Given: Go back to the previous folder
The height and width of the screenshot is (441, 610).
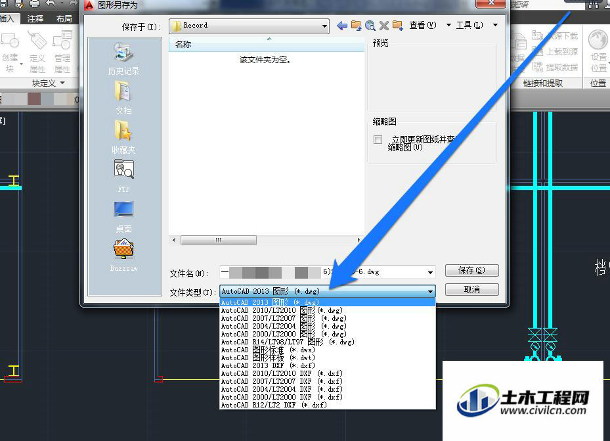Looking at the screenshot, I should [x=342, y=26].
